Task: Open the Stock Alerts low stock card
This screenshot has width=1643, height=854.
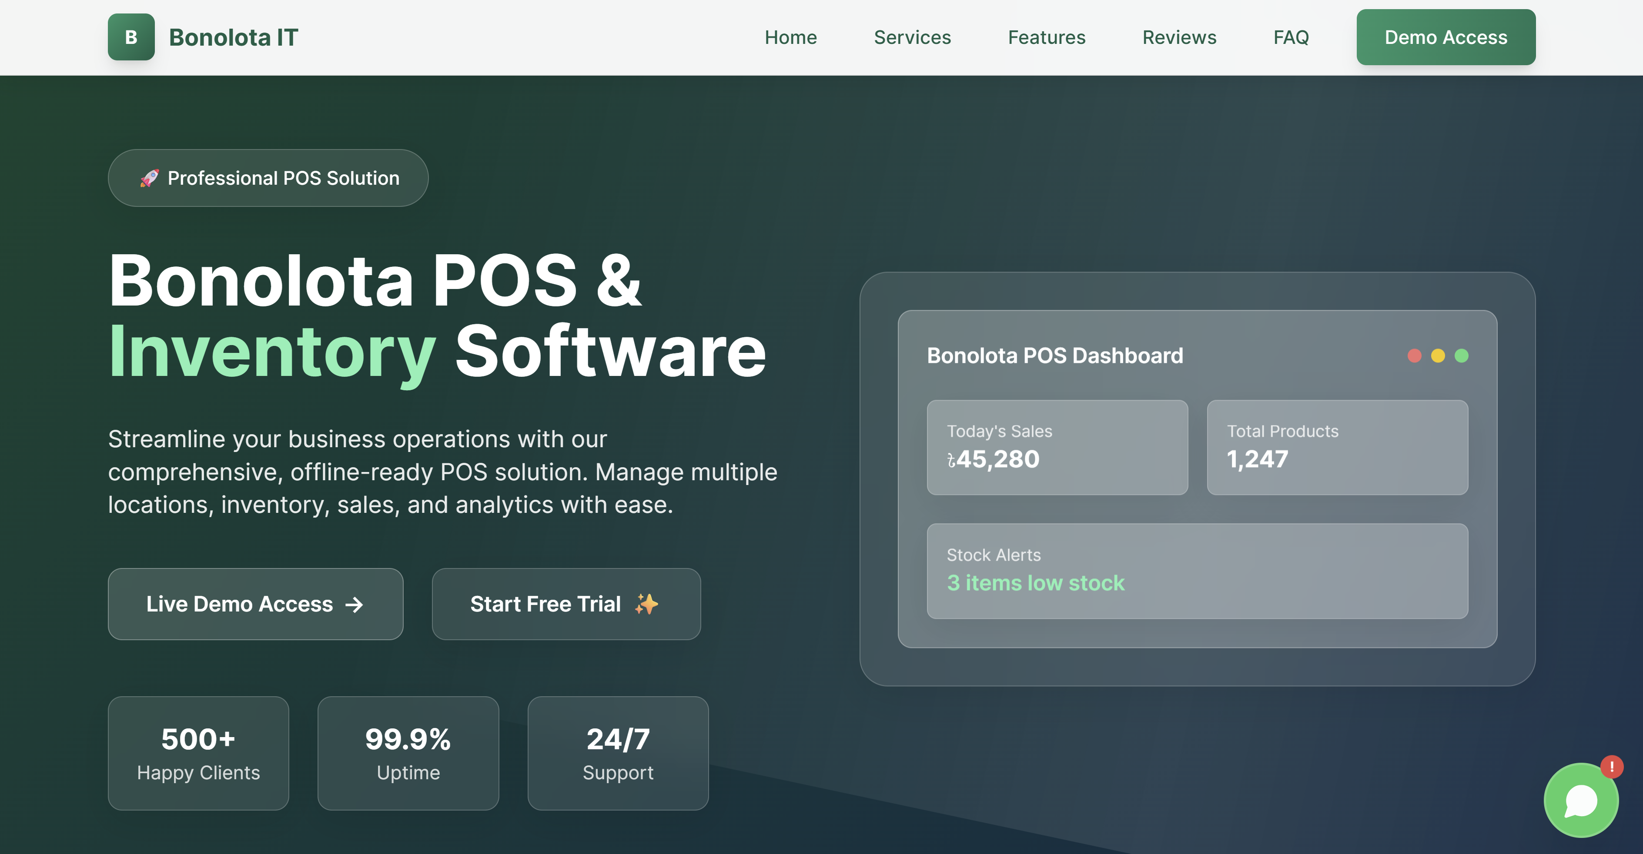Action: pyautogui.click(x=1197, y=570)
